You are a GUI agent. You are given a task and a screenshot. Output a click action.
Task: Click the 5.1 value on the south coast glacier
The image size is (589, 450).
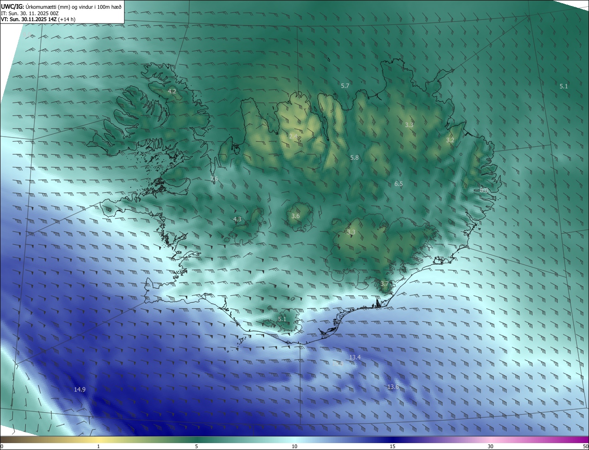[282, 319]
